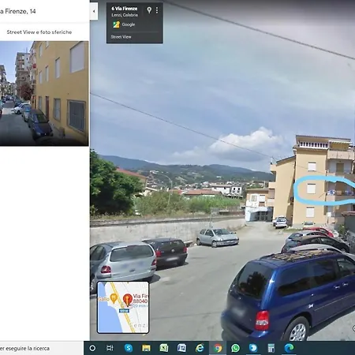
Task: Open Word from the taskbar
Action: point(181,348)
